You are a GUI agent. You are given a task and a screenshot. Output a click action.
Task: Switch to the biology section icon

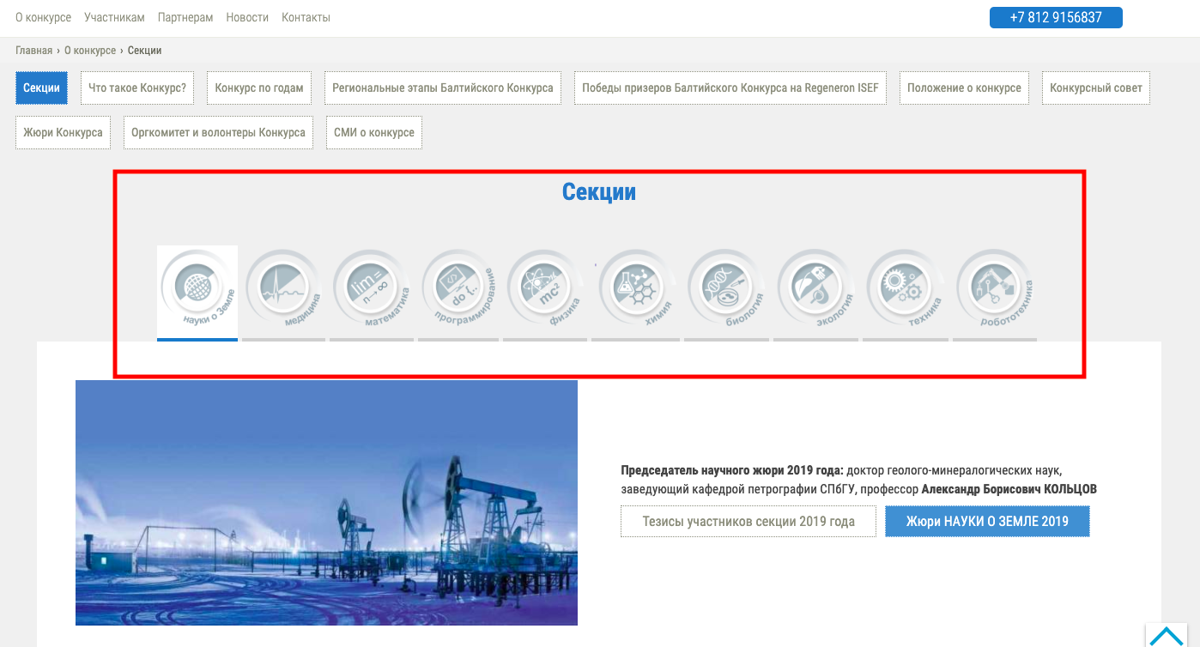pyautogui.click(x=727, y=290)
